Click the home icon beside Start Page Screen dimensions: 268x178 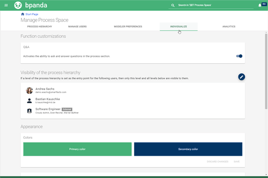tap(23, 14)
